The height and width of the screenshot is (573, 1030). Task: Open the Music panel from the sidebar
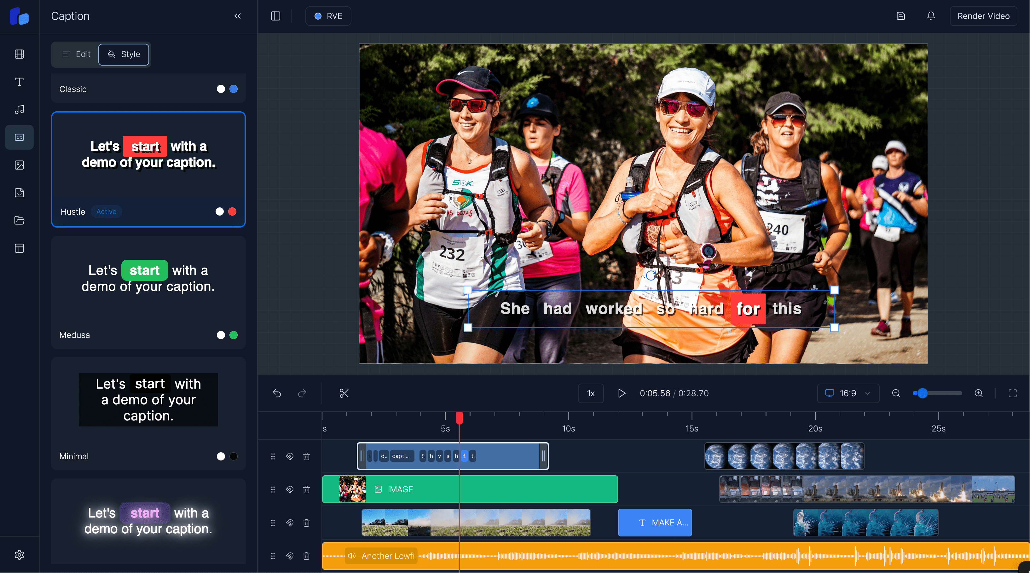pos(19,109)
